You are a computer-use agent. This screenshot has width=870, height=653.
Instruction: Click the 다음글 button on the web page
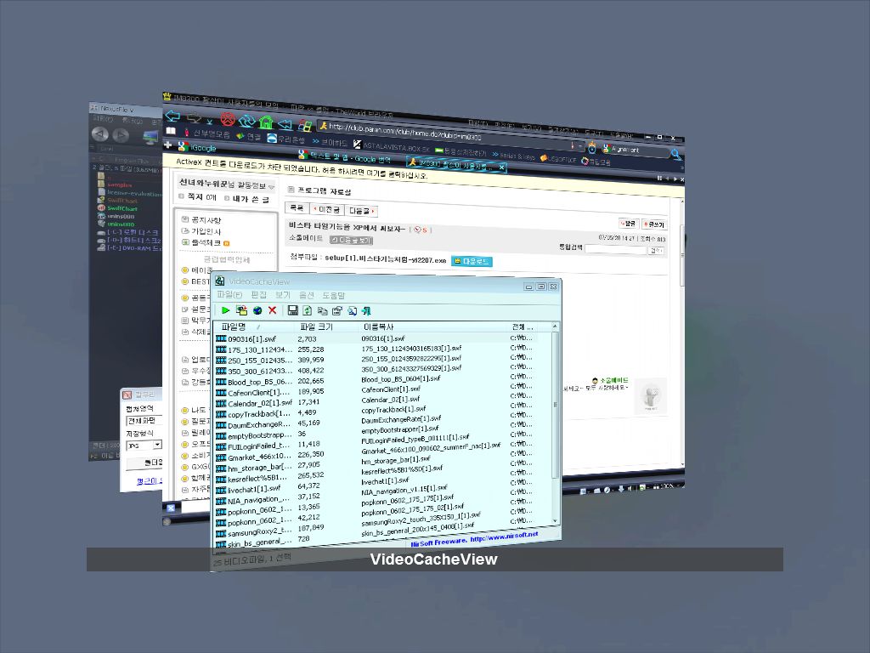(361, 211)
